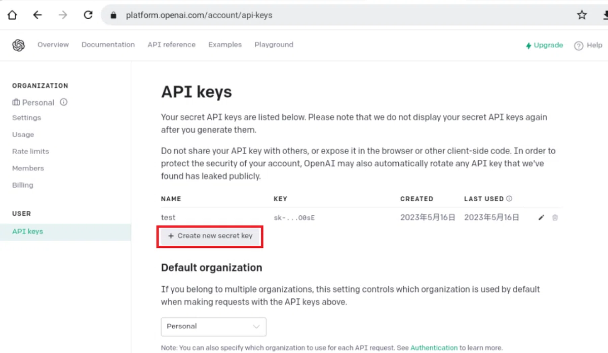608x353 pixels.
Task: Open the Help menu
Action: 588,46
